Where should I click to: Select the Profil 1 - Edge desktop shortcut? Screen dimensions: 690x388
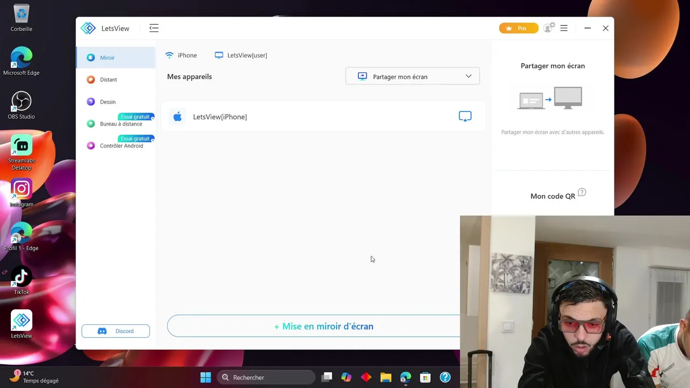(x=22, y=237)
